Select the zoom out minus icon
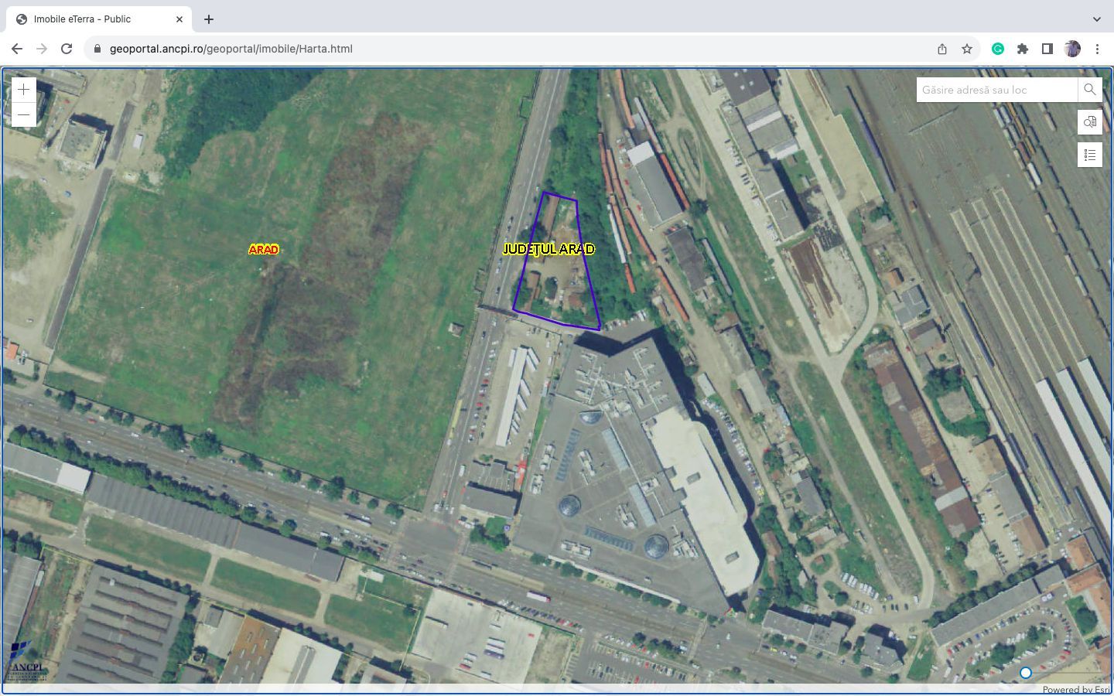The height and width of the screenshot is (696, 1114). [22, 114]
